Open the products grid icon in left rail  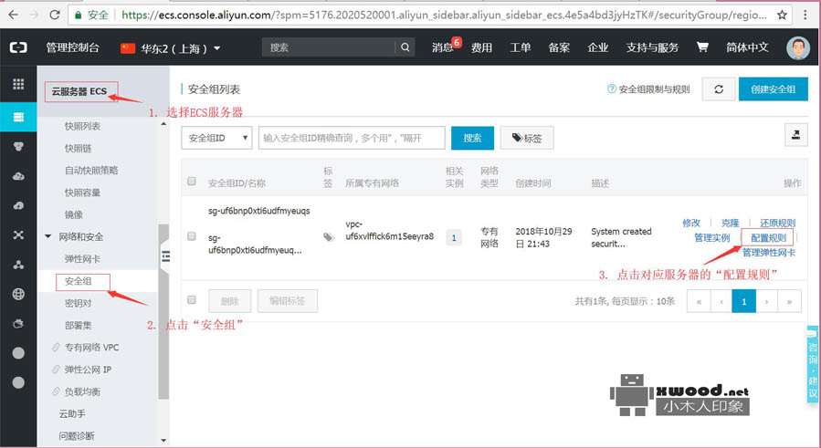pyautogui.click(x=18, y=84)
